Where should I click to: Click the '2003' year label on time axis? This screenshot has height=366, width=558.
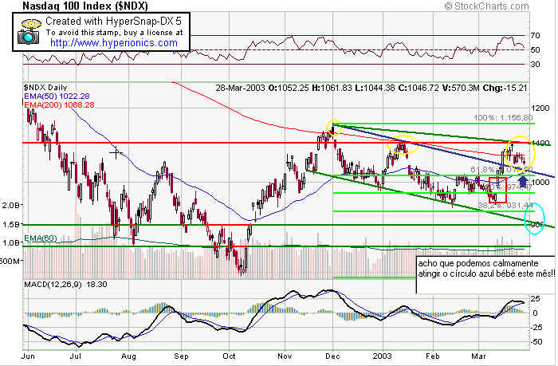pos(383,356)
